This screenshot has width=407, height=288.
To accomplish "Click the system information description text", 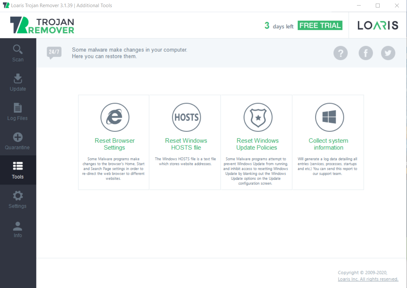I will click(x=327, y=166).
